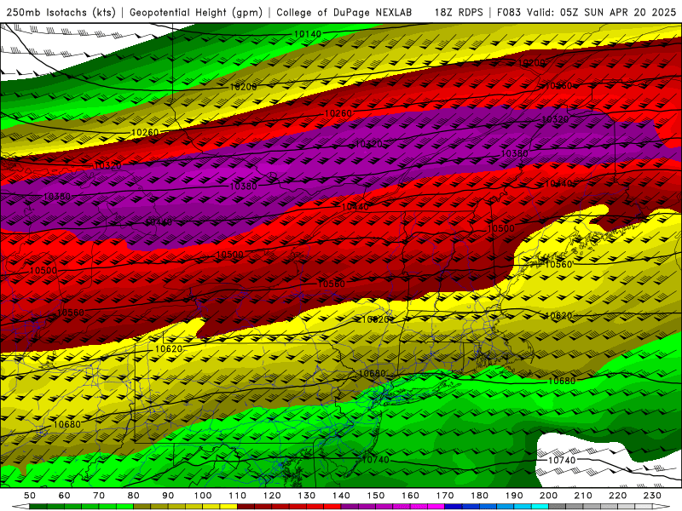The width and height of the screenshot is (682, 511).
Task: Click the 50 value on the color scale
Action: click(30, 496)
